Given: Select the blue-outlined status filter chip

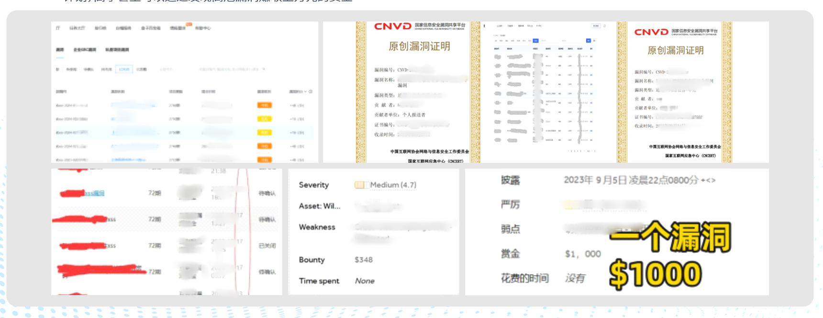Looking at the screenshot, I should (x=124, y=69).
